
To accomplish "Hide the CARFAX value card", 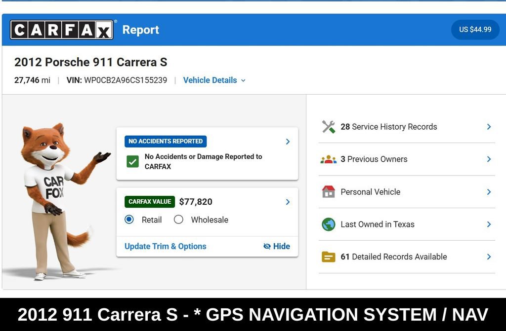I will 277,246.
